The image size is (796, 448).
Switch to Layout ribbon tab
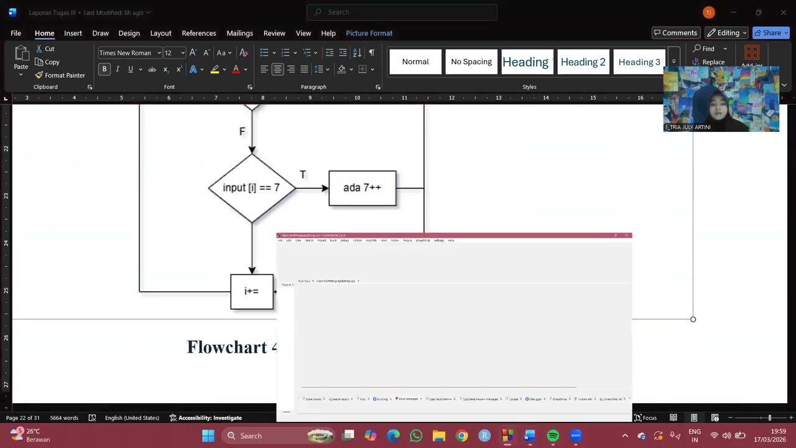click(x=160, y=33)
